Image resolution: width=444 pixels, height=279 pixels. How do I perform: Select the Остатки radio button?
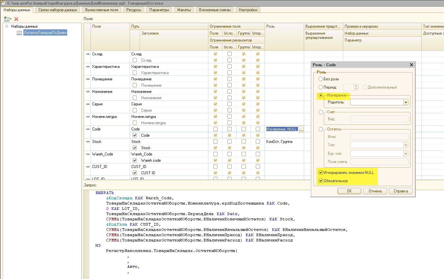coord(321,129)
